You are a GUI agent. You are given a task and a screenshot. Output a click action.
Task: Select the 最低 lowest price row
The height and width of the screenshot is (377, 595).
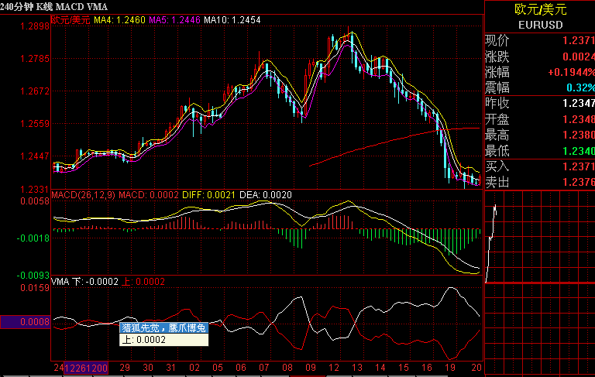pos(540,151)
